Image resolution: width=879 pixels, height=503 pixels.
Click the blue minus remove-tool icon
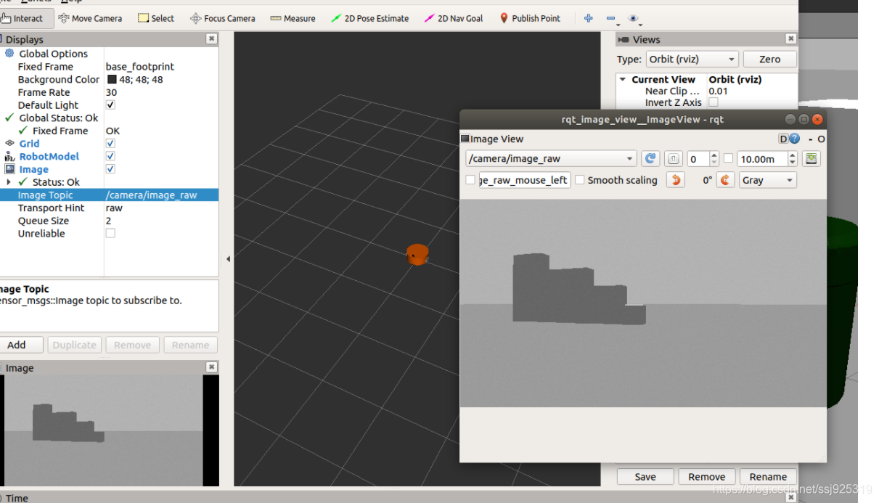click(x=610, y=18)
